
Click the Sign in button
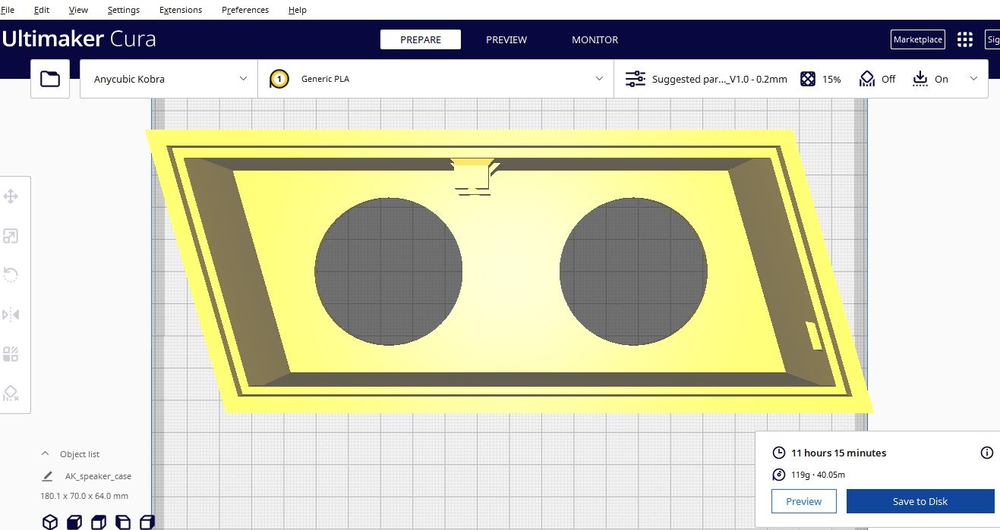(992, 39)
